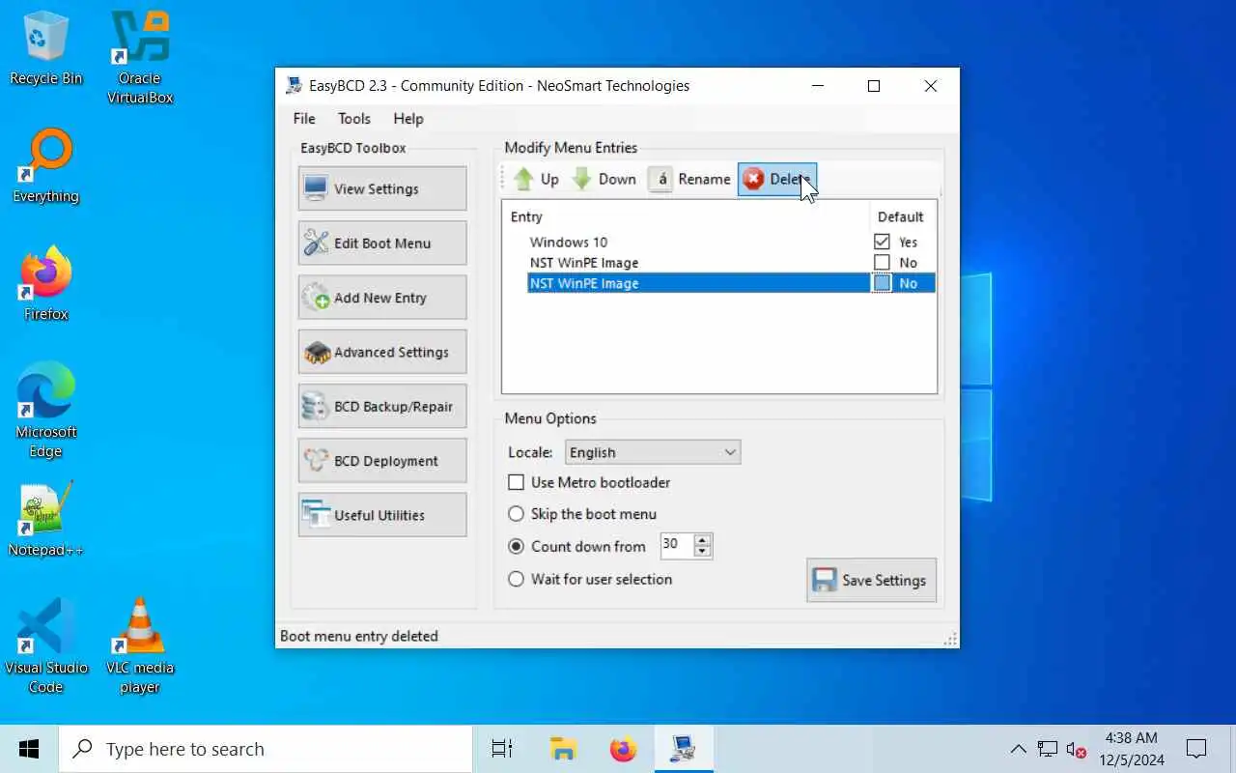
Task: Select Count down from radio button
Action: coord(517,546)
